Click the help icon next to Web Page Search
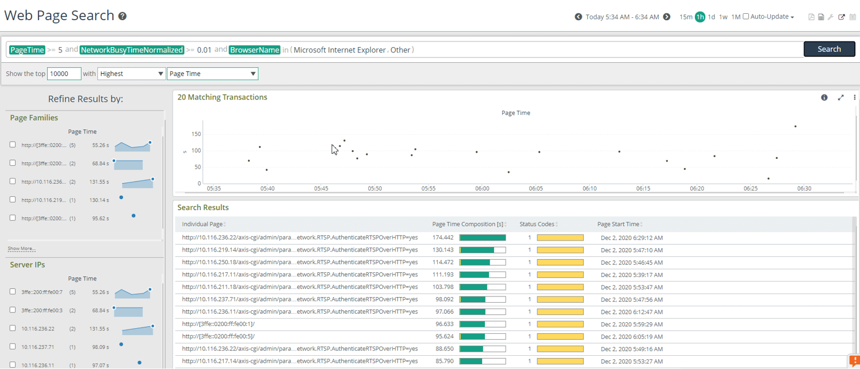Image resolution: width=860 pixels, height=369 pixels. (x=121, y=16)
